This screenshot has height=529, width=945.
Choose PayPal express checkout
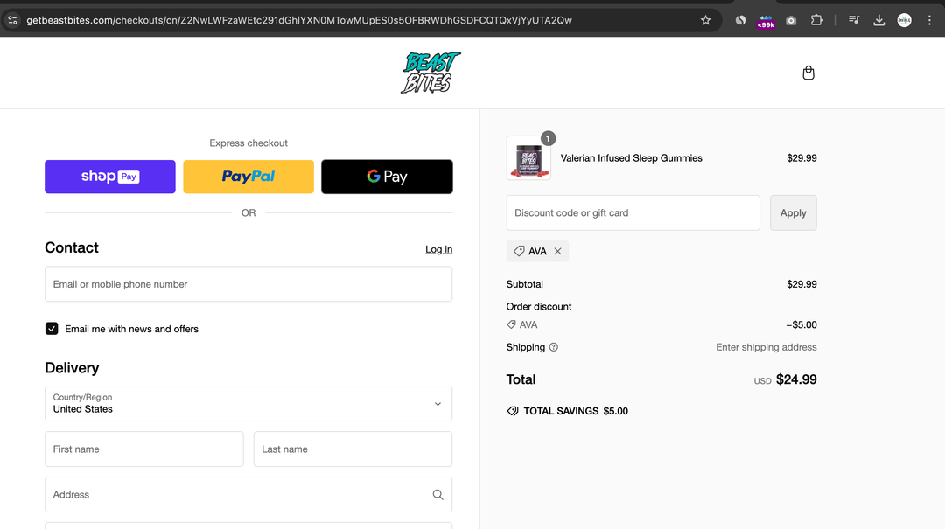coord(248,177)
